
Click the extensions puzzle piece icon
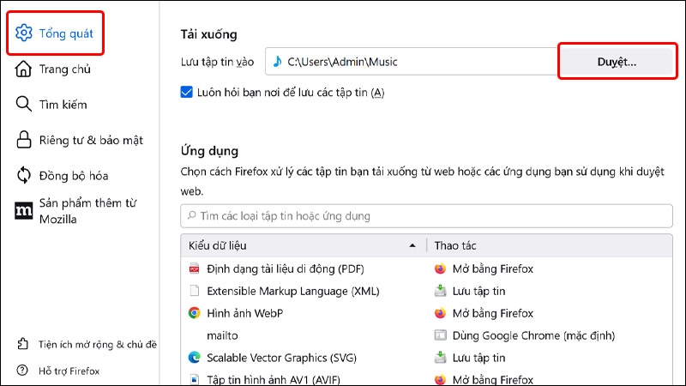[22, 344]
